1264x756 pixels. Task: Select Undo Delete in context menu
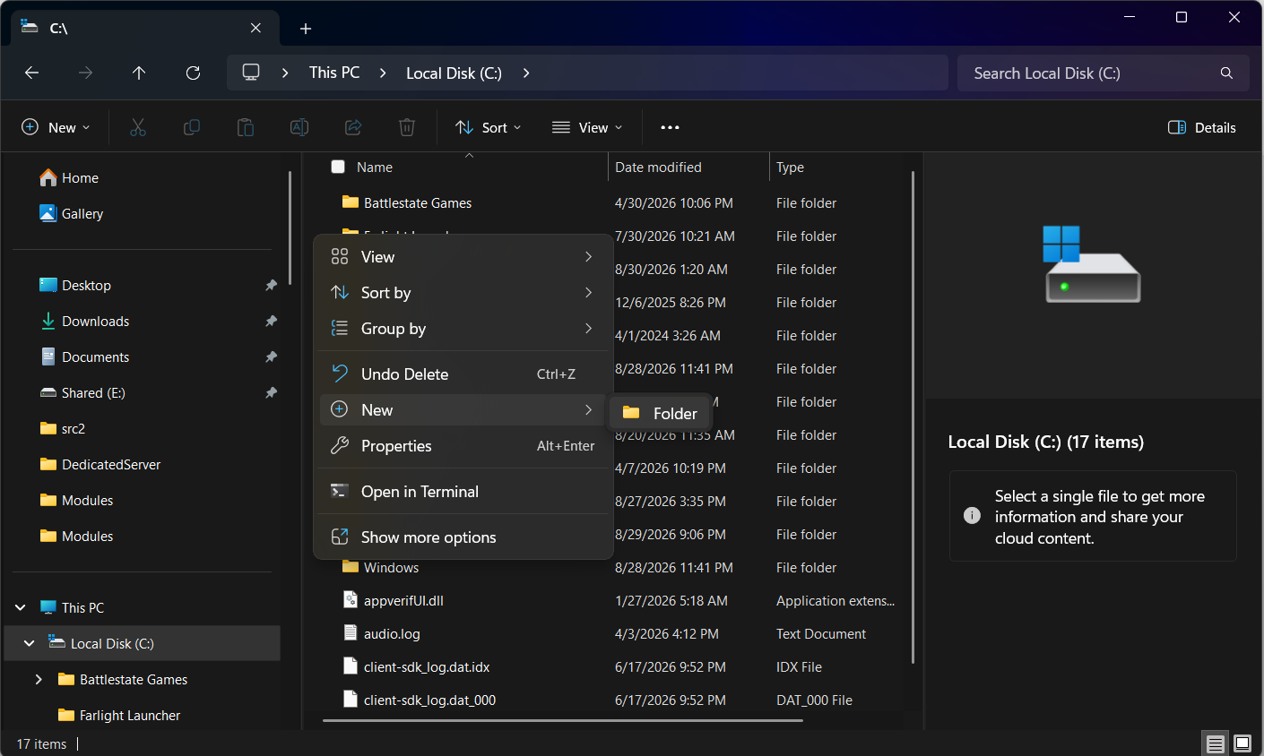463,374
